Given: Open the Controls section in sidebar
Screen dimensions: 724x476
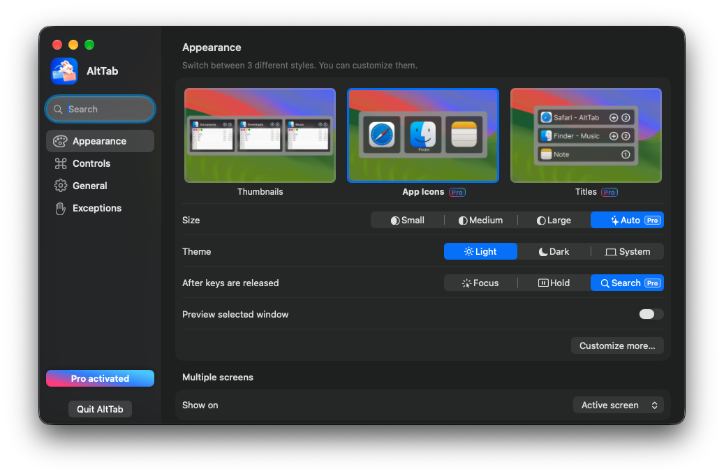Looking at the screenshot, I should tap(101, 163).
